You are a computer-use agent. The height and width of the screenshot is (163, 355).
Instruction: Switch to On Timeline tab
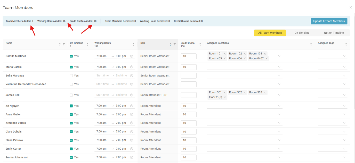[302, 33]
